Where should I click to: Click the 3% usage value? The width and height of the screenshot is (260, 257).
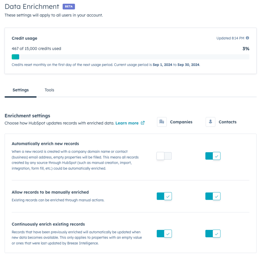click(246, 49)
